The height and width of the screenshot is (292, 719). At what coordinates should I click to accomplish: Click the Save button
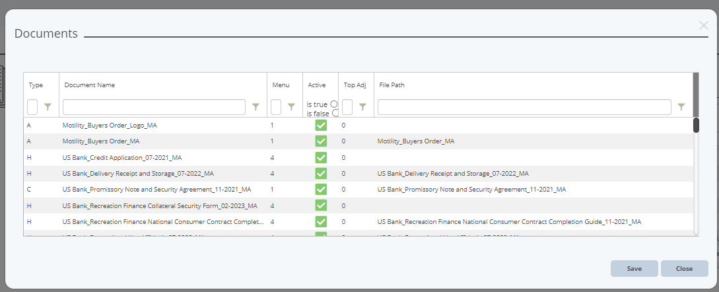634,268
